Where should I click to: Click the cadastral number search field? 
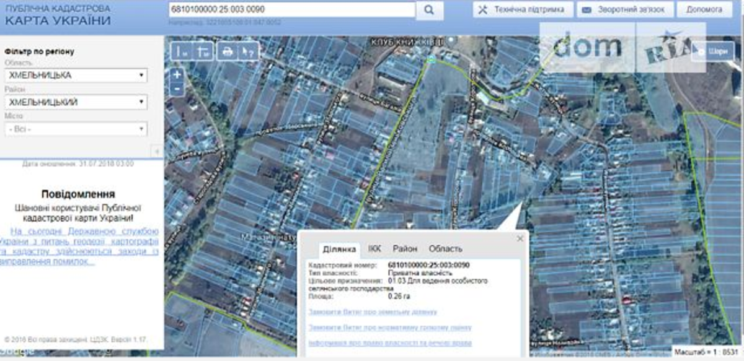coord(291,10)
